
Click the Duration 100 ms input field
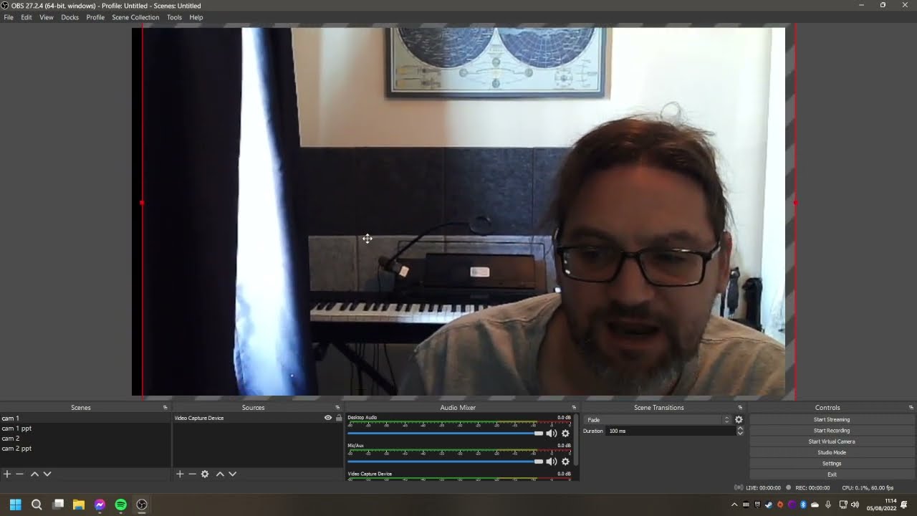pyautogui.click(x=671, y=431)
